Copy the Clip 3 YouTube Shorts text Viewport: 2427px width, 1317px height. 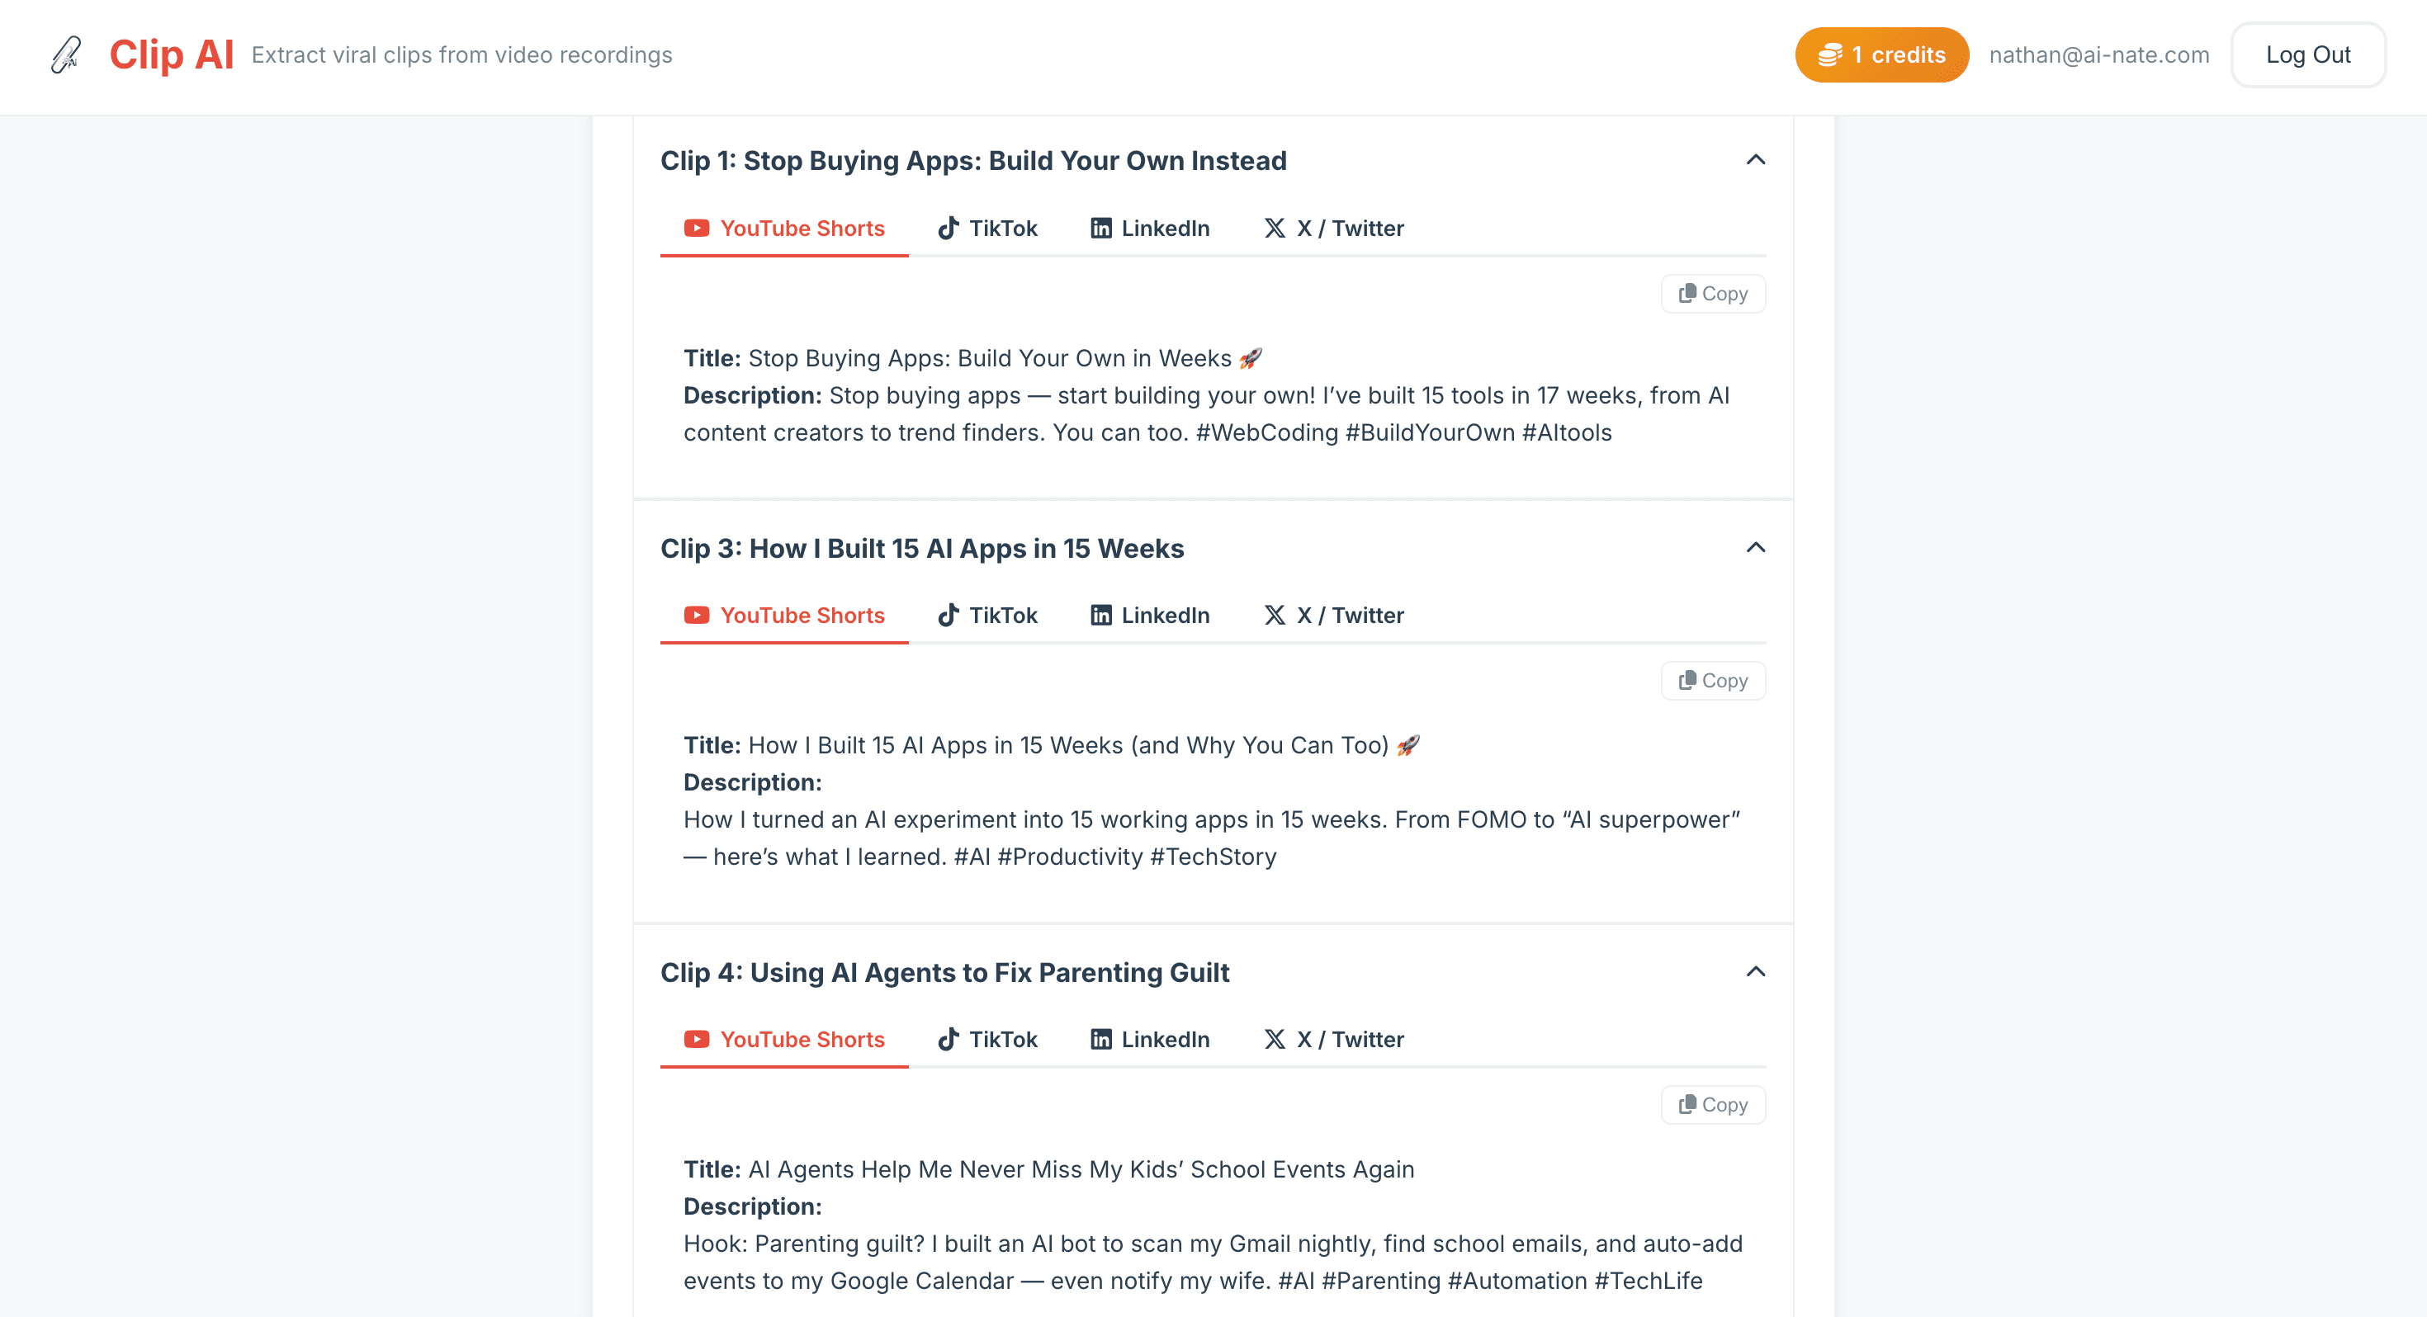click(x=1713, y=680)
